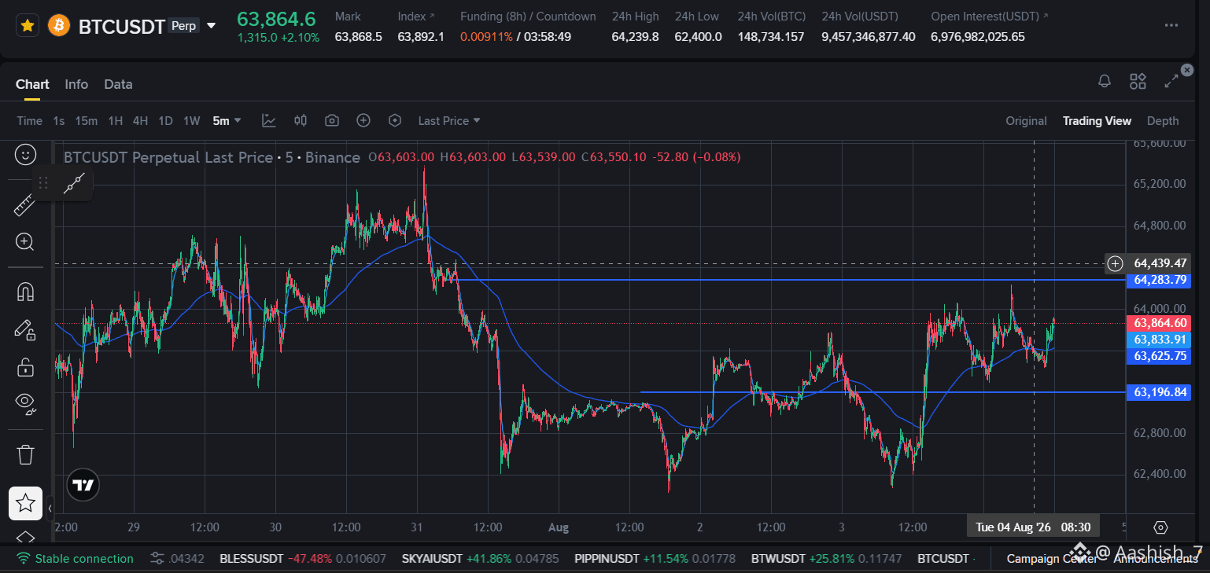The image size is (1210, 573).
Task: Open the time axis settings hexagon icon
Action: (1161, 527)
